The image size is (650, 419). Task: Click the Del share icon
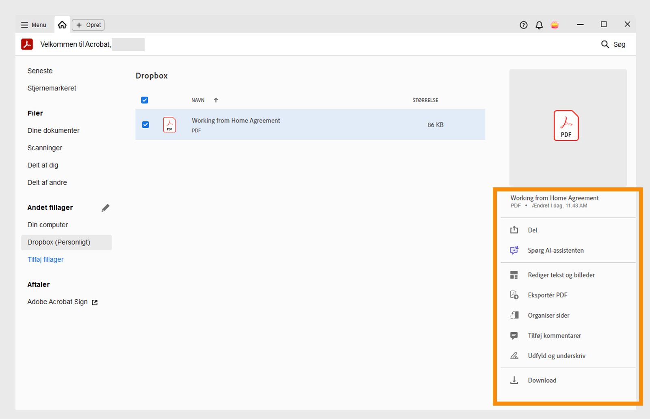click(514, 230)
